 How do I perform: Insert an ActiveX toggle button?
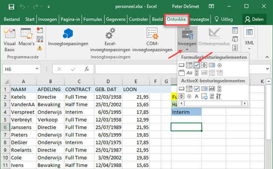(x=212, y=96)
